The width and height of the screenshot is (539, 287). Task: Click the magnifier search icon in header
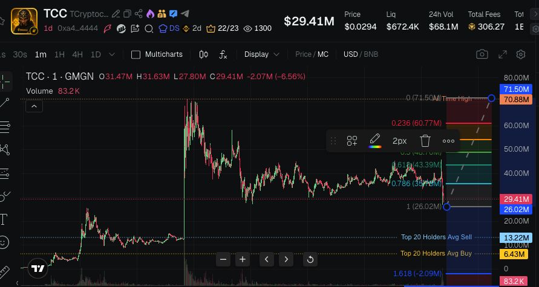148,28
